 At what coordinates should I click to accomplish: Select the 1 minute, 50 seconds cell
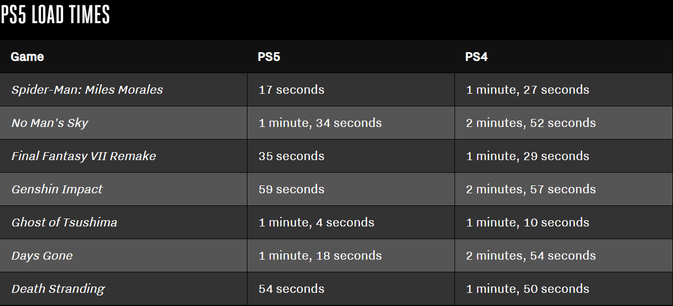coord(527,289)
